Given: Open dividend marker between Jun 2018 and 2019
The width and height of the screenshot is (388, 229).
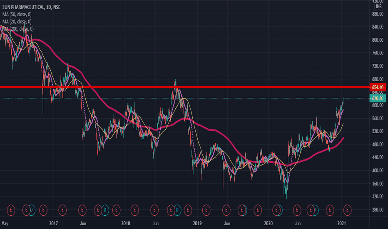Looking at the screenshot, I should (177, 210).
